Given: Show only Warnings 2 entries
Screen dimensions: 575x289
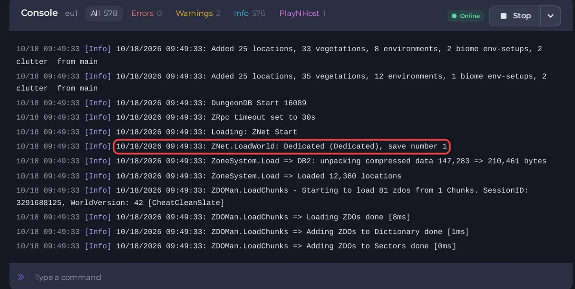Looking at the screenshot, I should tap(198, 13).
